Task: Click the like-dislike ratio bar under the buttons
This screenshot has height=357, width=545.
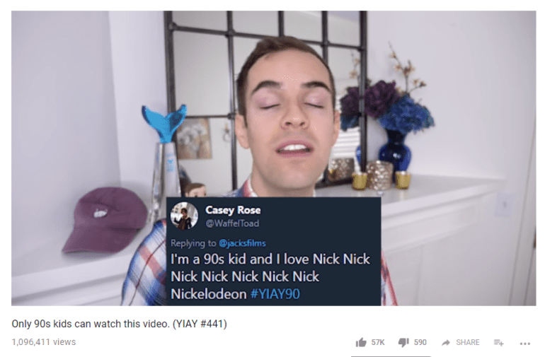Action: click(391, 356)
